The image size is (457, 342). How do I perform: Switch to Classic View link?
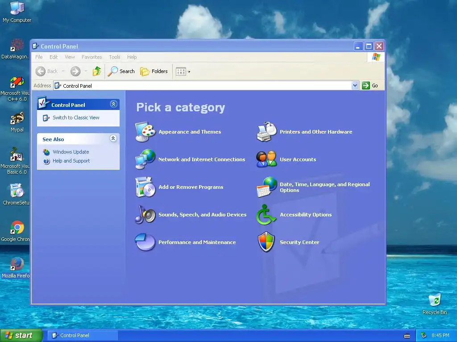[76, 118]
